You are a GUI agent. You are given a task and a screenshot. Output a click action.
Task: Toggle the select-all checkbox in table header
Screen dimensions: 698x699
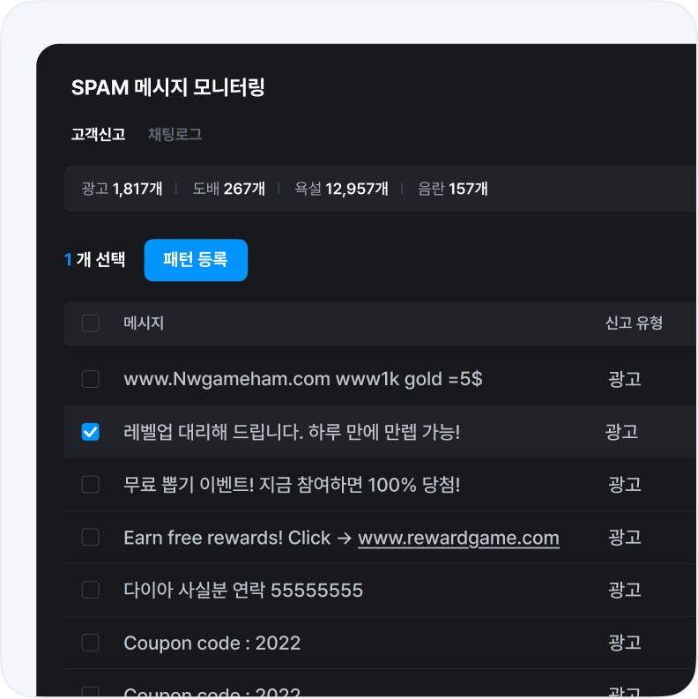click(90, 323)
